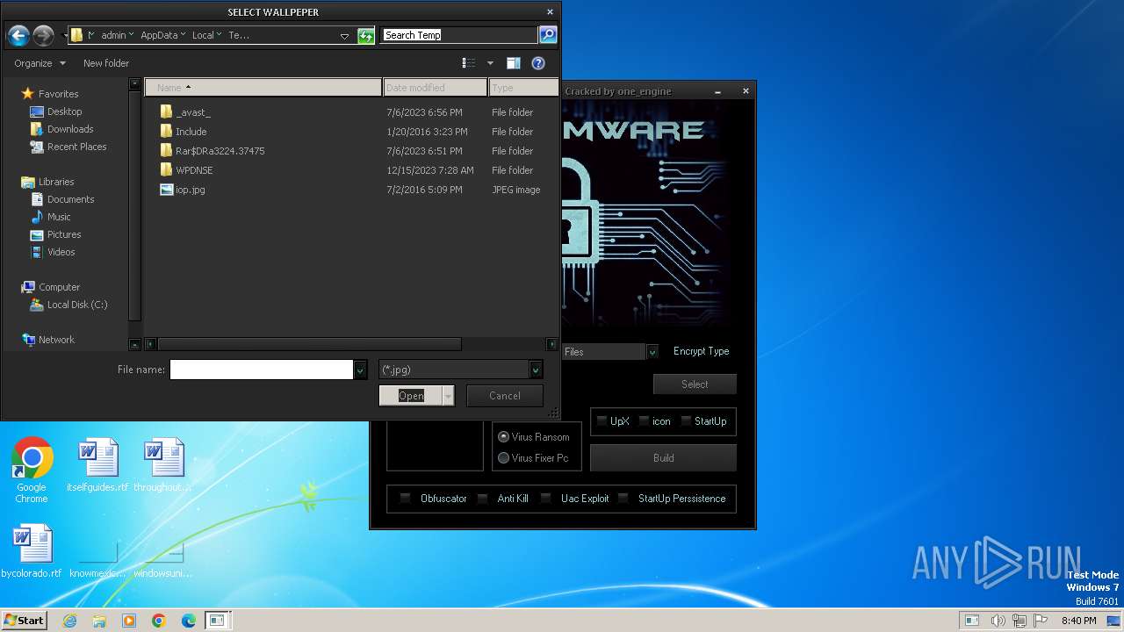The image size is (1124, 632).
Task: Open Recent Places in Favorites
Action: [x=68, y=147]
